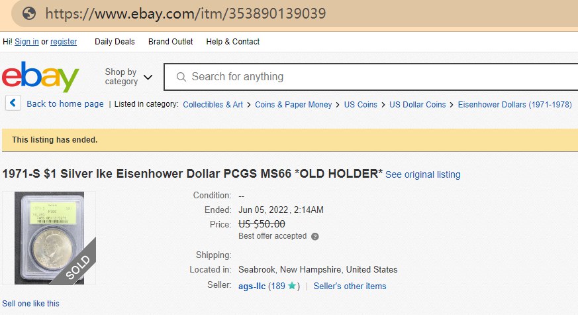Open the Daily Deals menu item
Viewport: 578px width, 315px height.
[115, 42]
